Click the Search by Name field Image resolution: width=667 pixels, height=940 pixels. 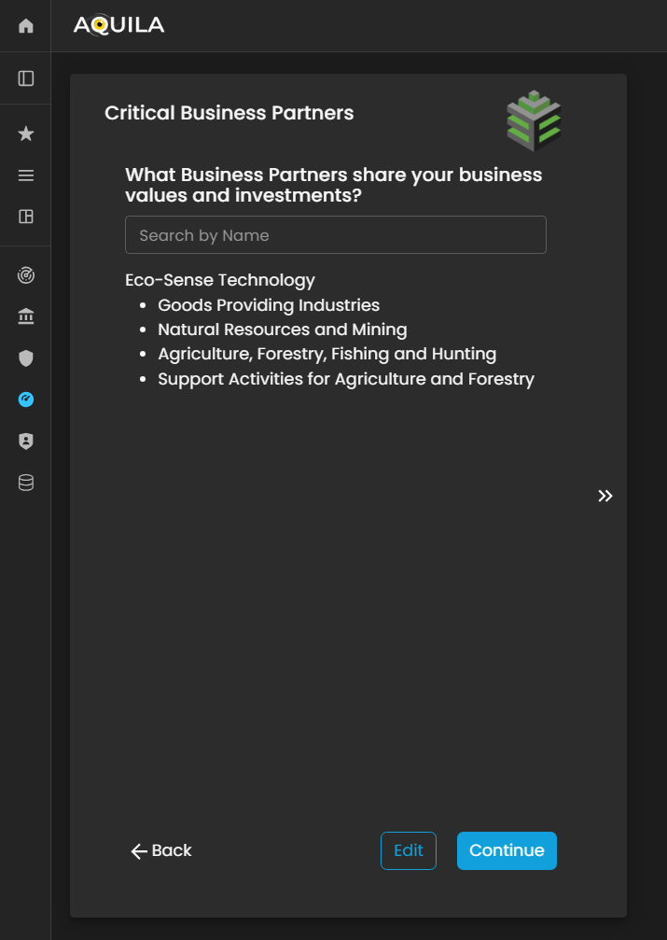pyautogui.click(x=335, y=235)
